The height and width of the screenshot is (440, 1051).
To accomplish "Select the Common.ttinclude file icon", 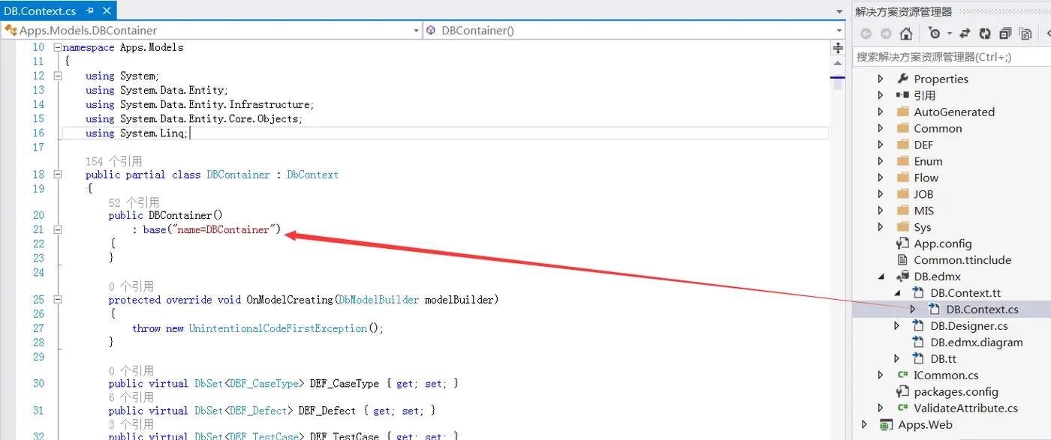I will pyautogui.click(x=903, y=260).
